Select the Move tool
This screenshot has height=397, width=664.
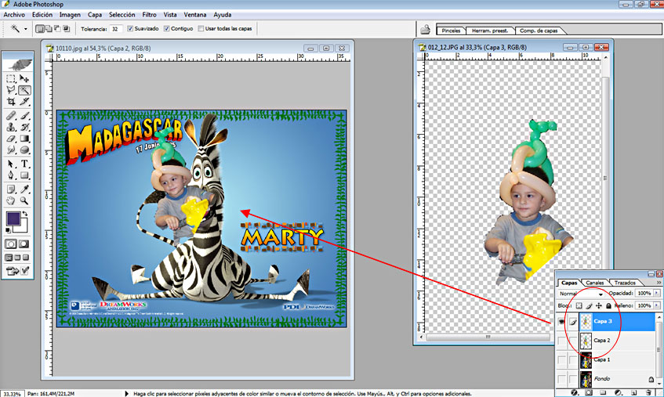pyautogui.click(x=24, y=79)
